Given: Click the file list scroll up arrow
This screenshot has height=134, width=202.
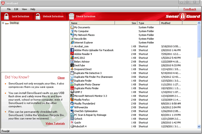Looking at the screenshot, I should point(199,23).
